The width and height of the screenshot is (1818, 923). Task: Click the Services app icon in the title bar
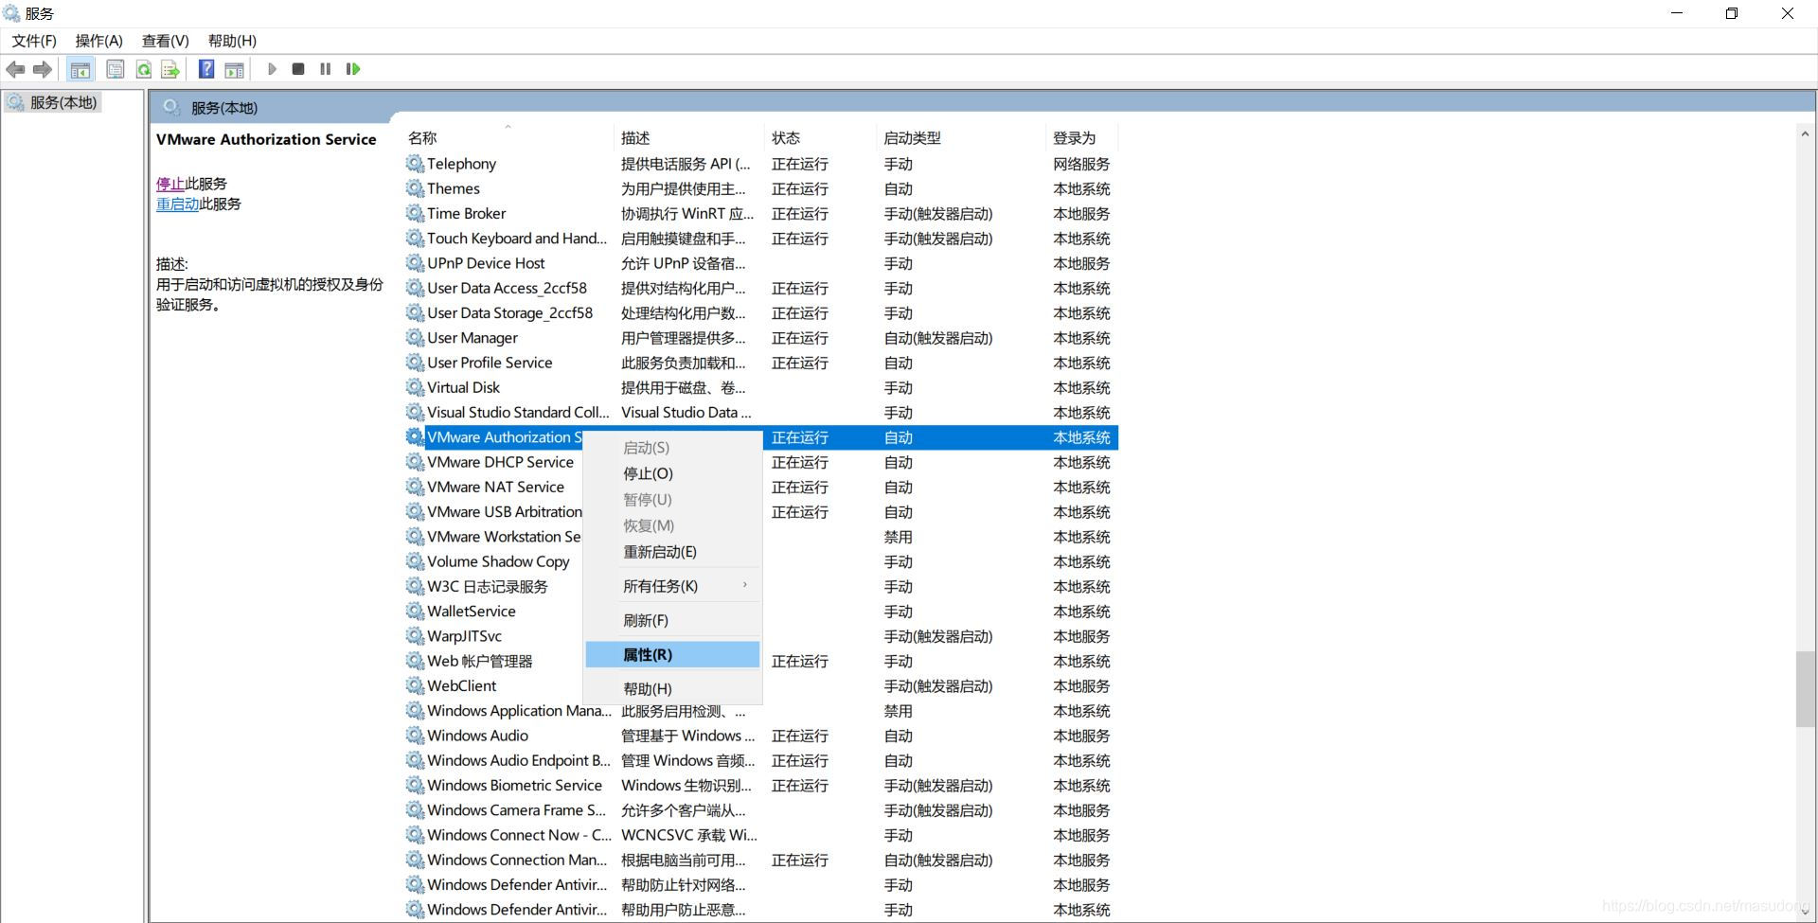click(11, 13)
